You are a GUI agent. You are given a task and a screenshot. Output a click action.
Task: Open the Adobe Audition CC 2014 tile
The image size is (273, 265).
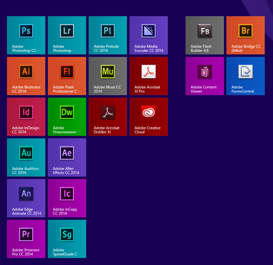26,158
